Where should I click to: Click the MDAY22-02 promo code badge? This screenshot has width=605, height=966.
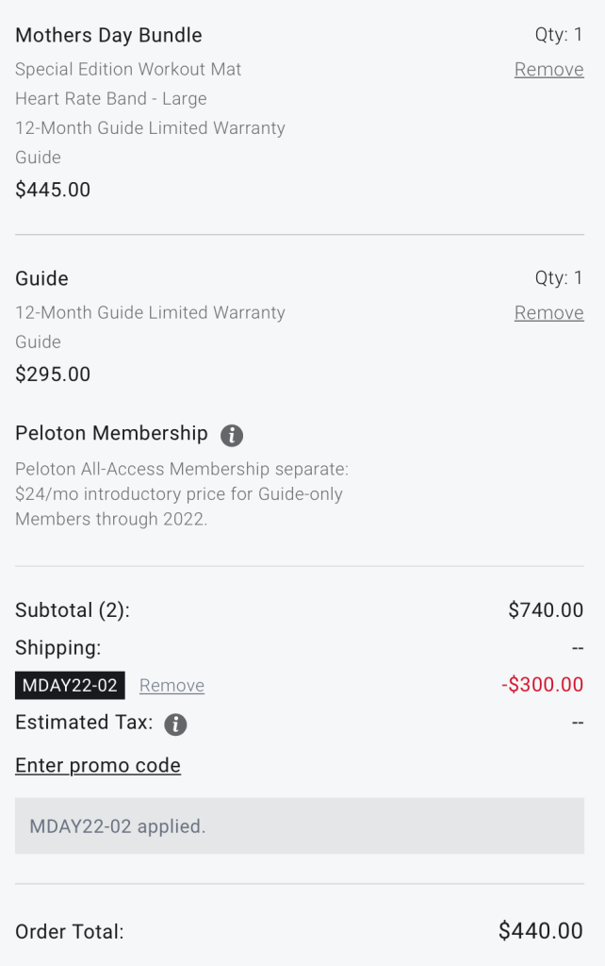pos(70,686)
